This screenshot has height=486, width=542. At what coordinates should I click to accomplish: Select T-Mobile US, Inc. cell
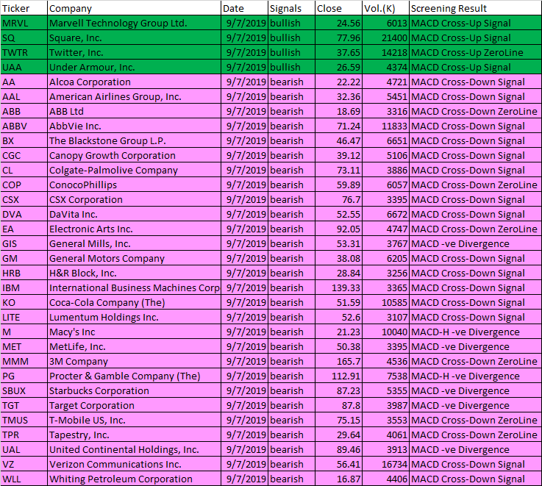(x=134, y=420)
